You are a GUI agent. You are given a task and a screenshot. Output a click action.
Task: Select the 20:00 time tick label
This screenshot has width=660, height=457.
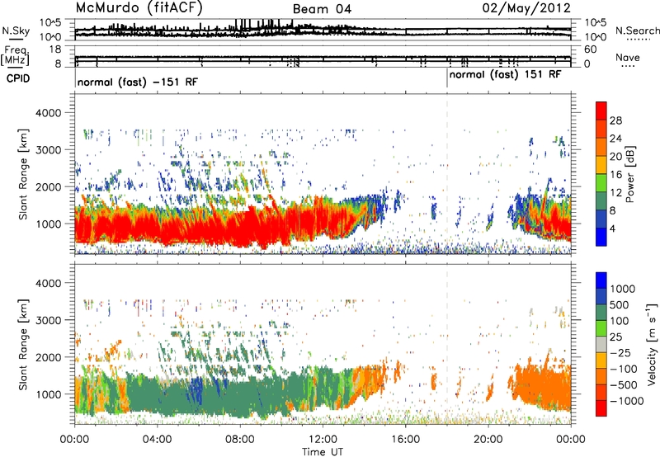tap(488, 440)
